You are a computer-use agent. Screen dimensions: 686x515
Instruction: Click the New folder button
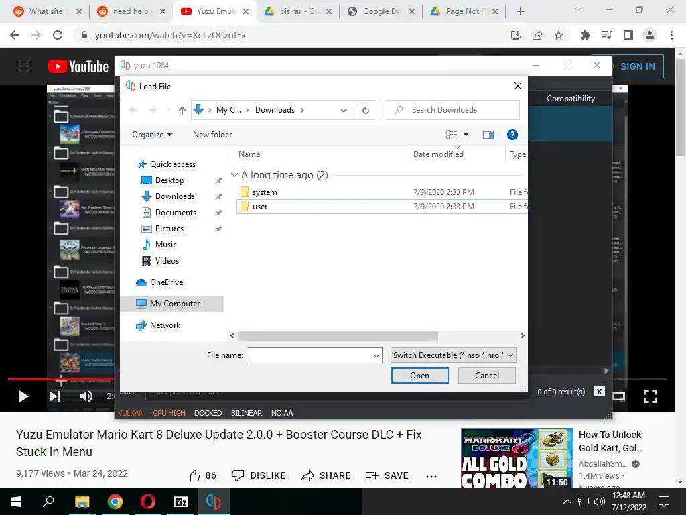tap(212, 135)
